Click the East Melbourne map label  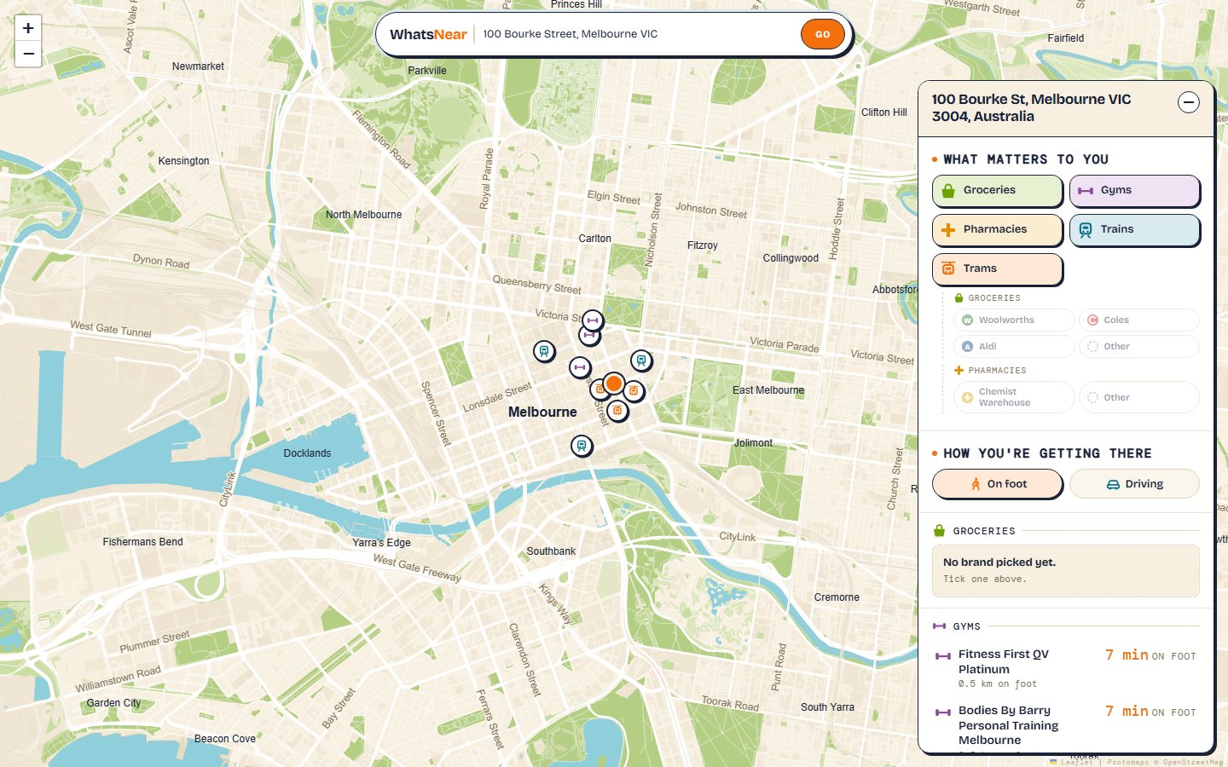pyautogui.click(x=768, y=390)
